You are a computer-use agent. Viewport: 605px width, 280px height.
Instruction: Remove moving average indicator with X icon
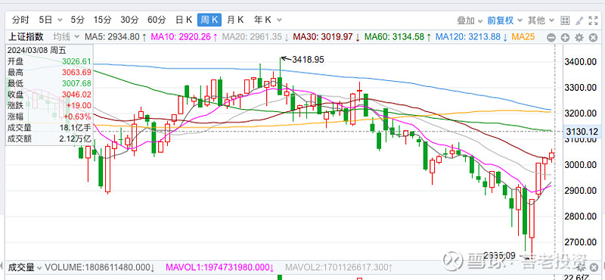593,38
